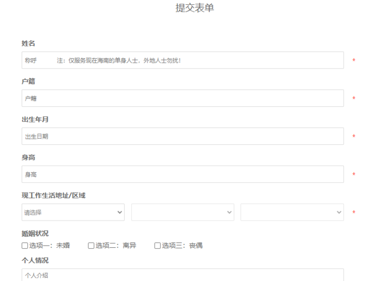Focus the 户籍 text input box
Viewport: 381px width, 281px height.
pyautogui.click(x=182, y=99)
